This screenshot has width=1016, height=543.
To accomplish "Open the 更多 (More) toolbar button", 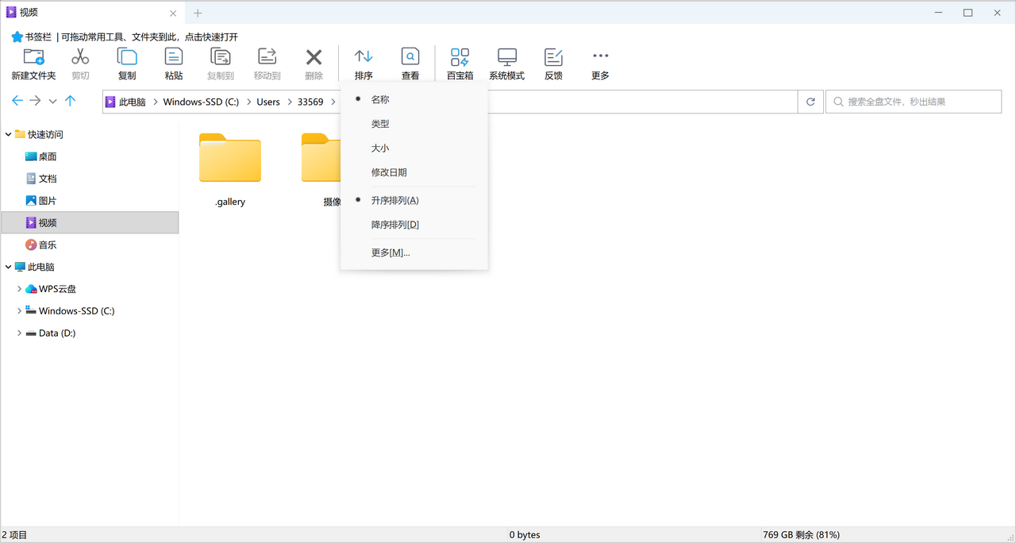I will tap(600, 57).
